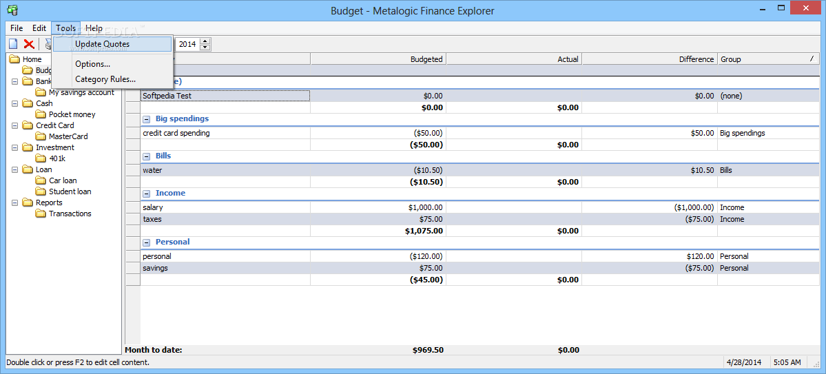Click the $10.50 water difference cell

click(x=650, y=170)
